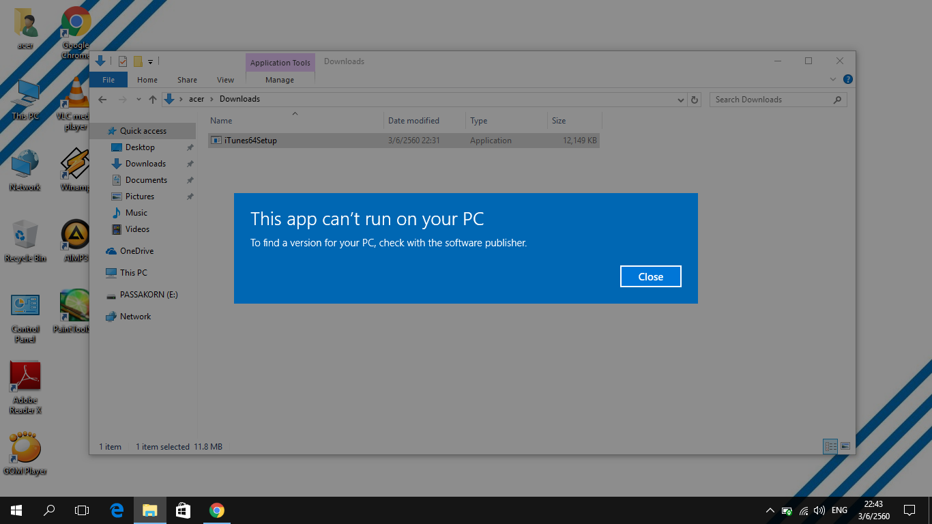The height and width of the screenshot is (524, 932).
Task: Select the VLC media player desktop icon
Action: click(x=76, y=103)
